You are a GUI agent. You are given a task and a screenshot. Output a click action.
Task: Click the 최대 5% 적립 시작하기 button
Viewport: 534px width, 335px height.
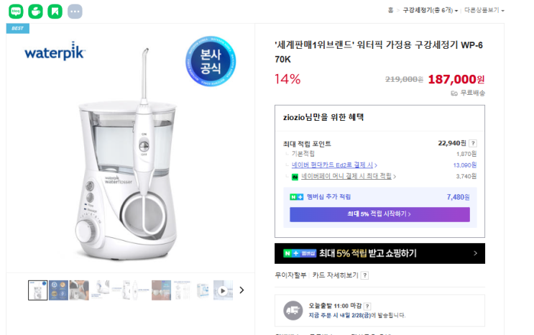click(379, 214)
